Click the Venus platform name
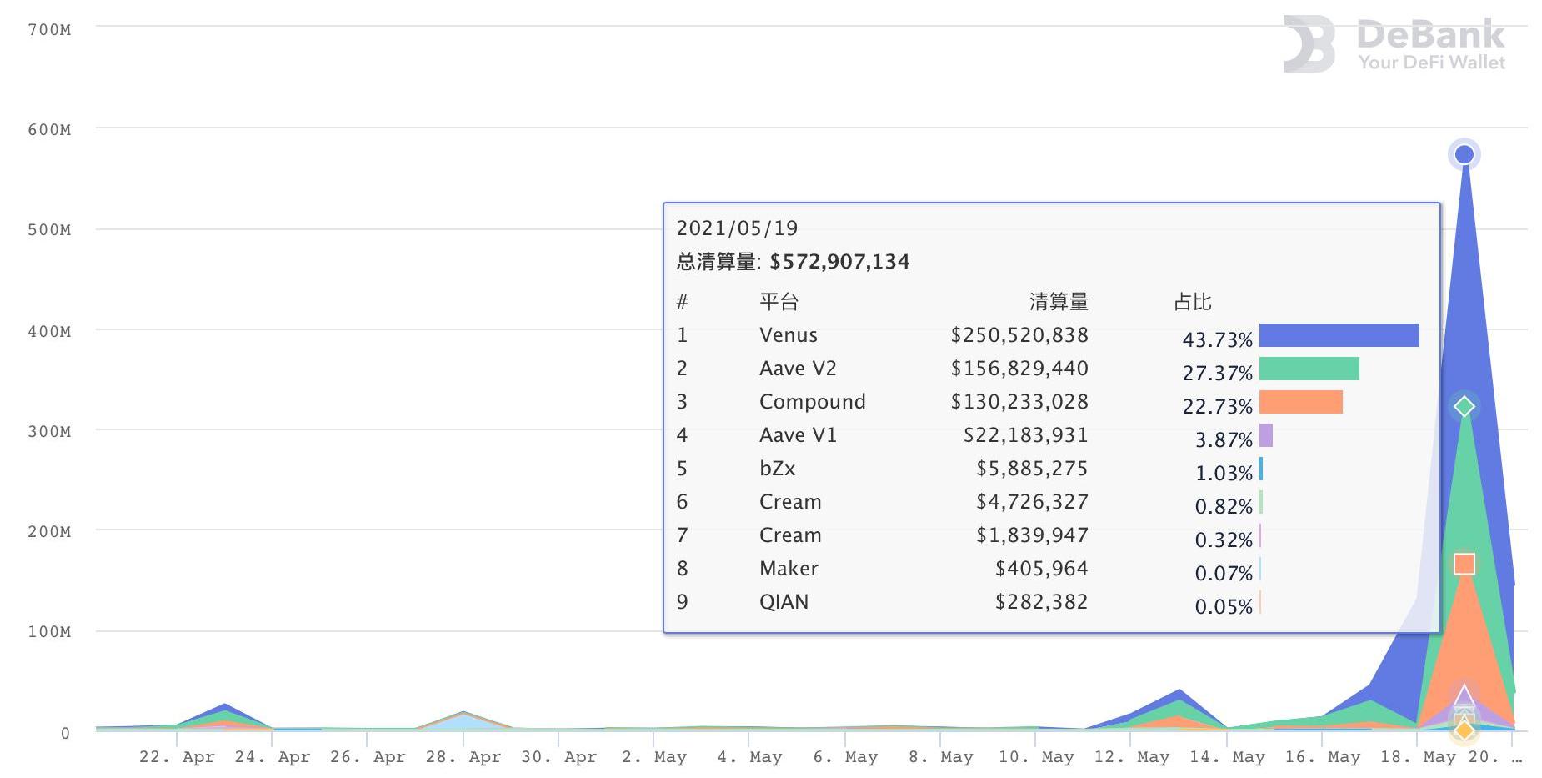This screenshot has width=1542, height=778. (x=789, y=335)
